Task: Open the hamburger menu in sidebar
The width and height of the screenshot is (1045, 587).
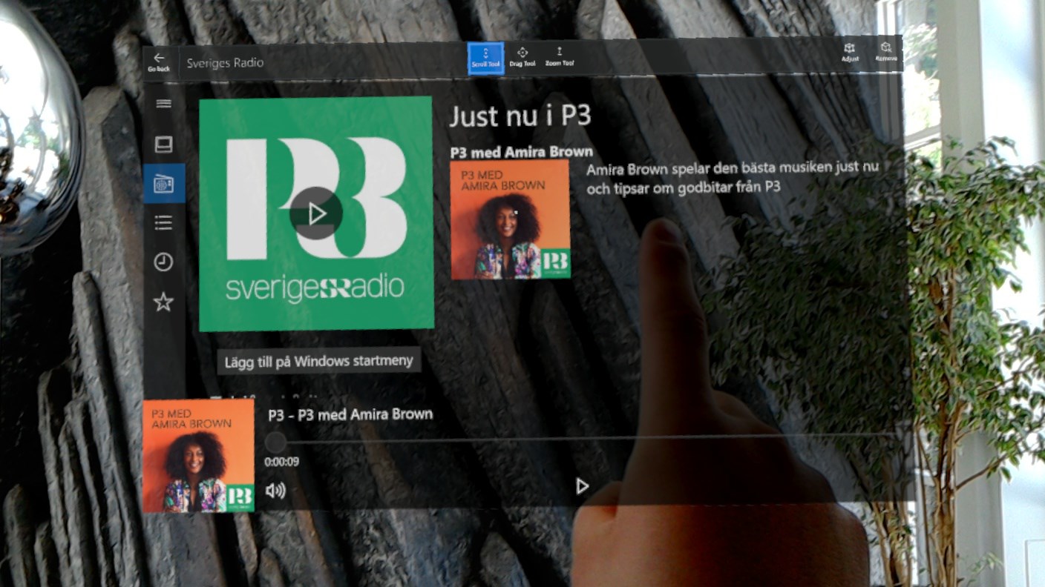Action: pos(163,104)
